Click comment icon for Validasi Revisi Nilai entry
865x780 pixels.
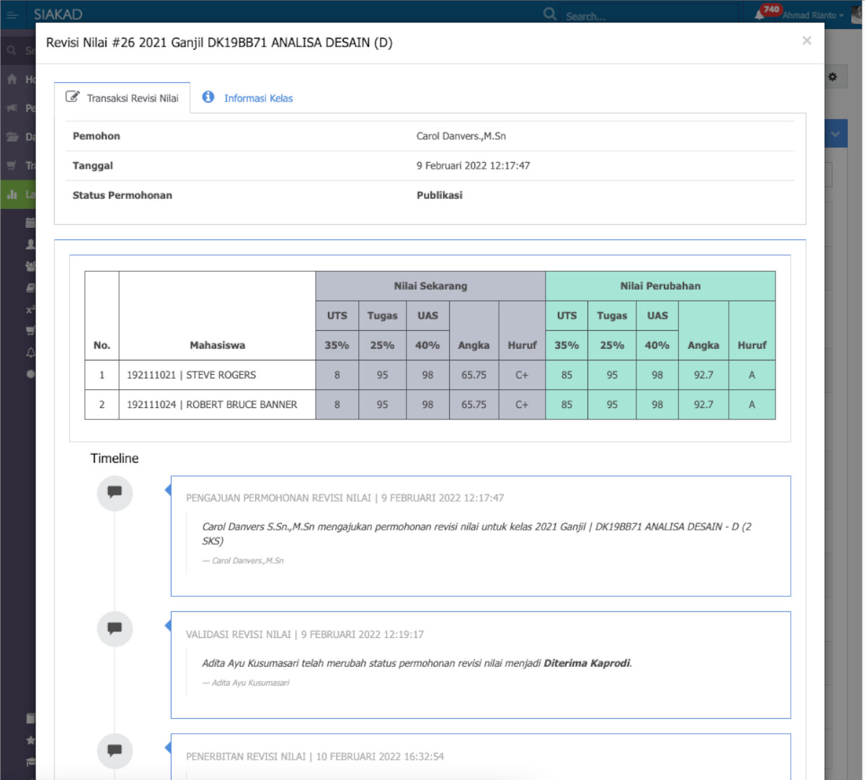tap(115, 628)
